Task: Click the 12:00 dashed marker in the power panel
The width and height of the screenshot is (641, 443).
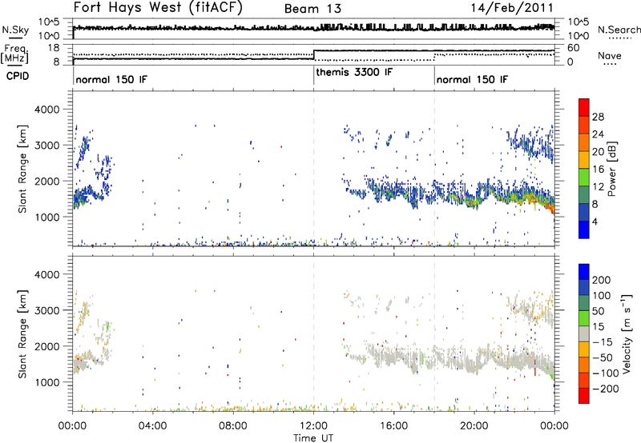Action: [313, 169]
